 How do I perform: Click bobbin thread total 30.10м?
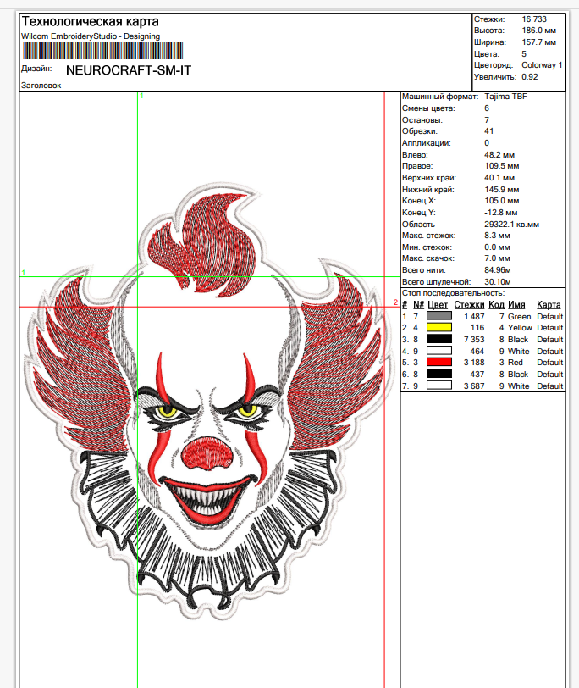coord(498,281)
